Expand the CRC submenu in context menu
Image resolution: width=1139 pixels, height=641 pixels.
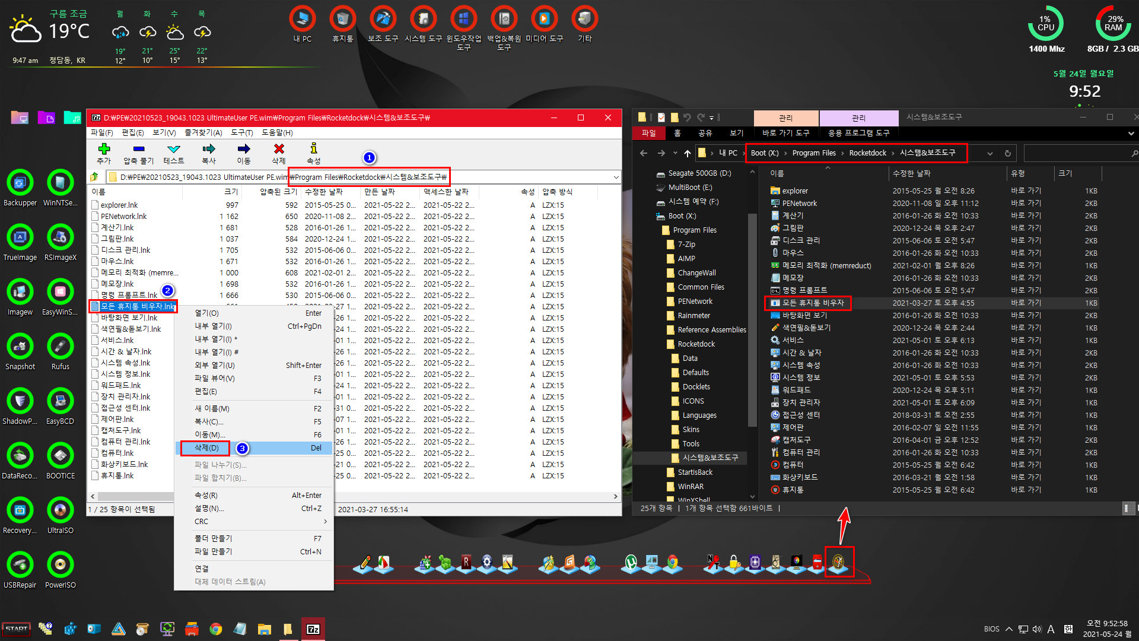254,522
